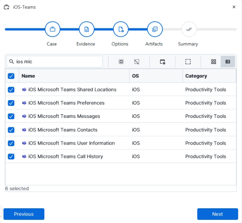242x223 pixels.
Task: Select 'iOS Microsoft Teams User Information' text
Action: tap(72, 143)
